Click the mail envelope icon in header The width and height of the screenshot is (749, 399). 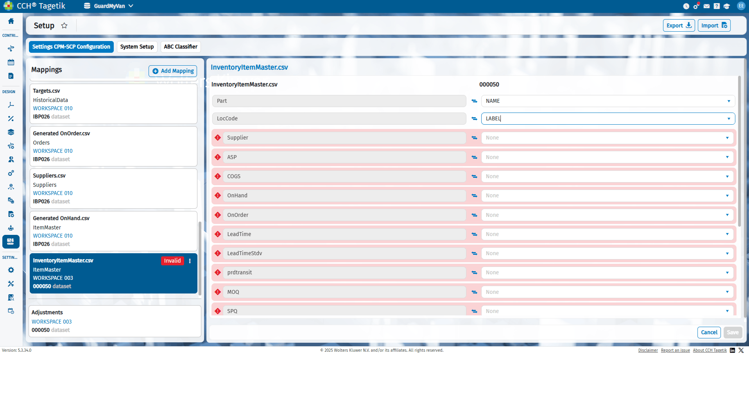pos(706,6)
